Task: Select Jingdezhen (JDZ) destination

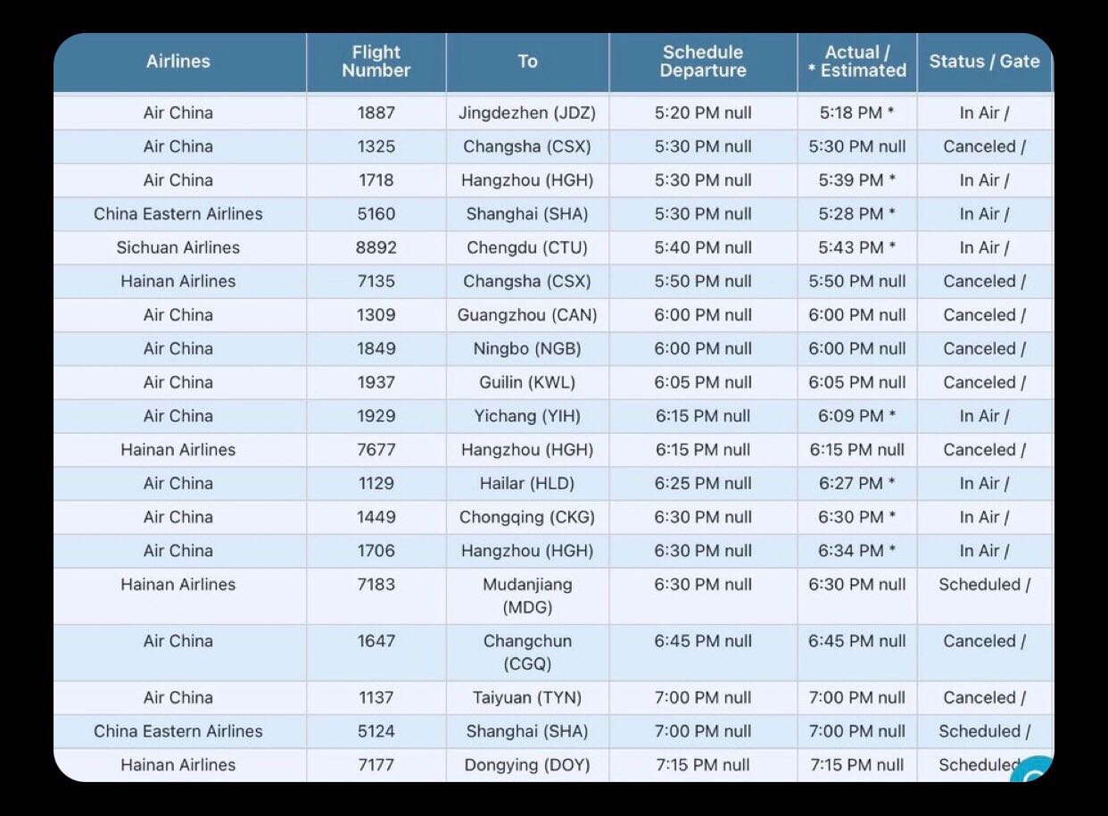Action: click(527, 113)
